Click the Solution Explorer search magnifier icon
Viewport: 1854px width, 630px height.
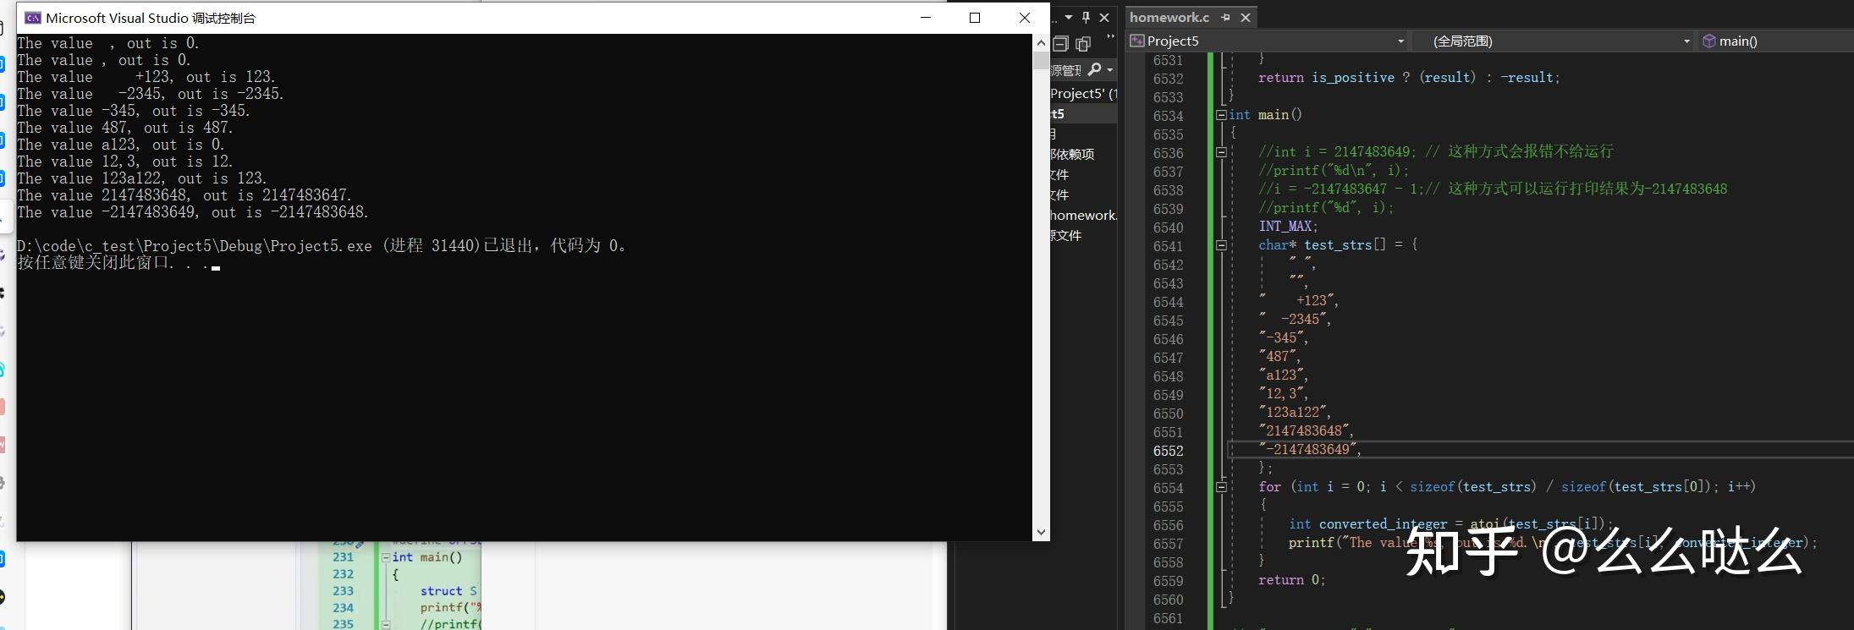1095,69
